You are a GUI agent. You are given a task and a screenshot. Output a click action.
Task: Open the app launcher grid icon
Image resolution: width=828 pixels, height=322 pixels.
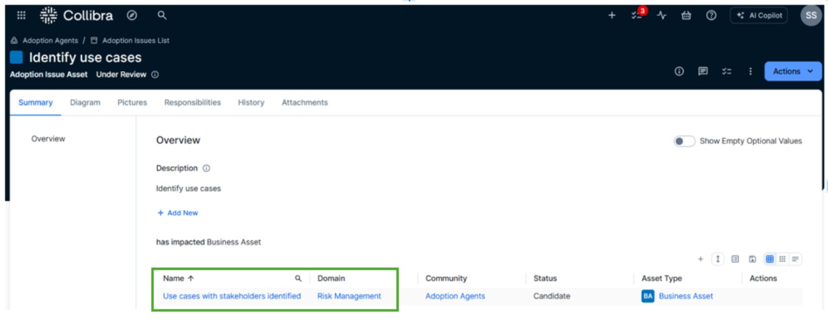(21, 16)
